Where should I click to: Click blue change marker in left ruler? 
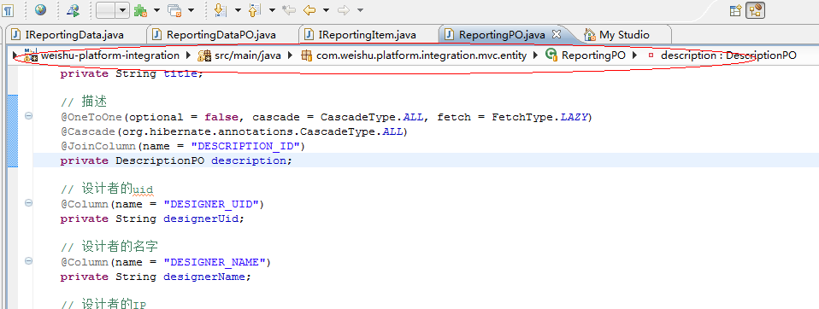14,131
